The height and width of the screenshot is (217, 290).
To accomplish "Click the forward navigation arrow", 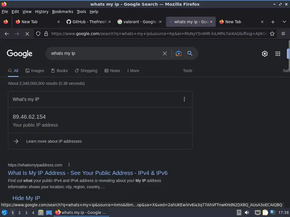I will coord(17,34).
